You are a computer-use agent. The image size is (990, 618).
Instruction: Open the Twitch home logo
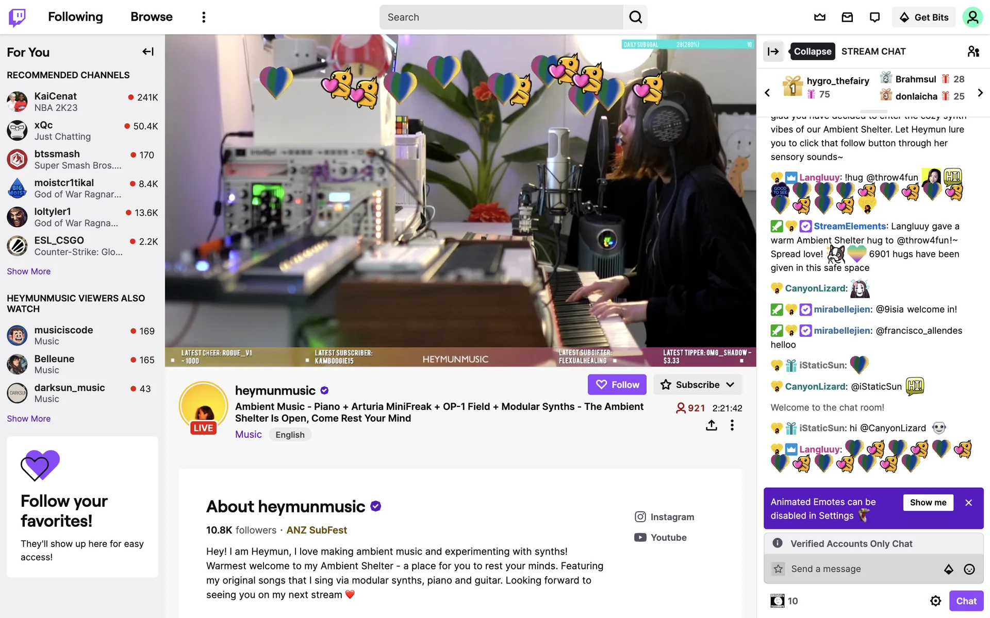[x=17, y=17]
